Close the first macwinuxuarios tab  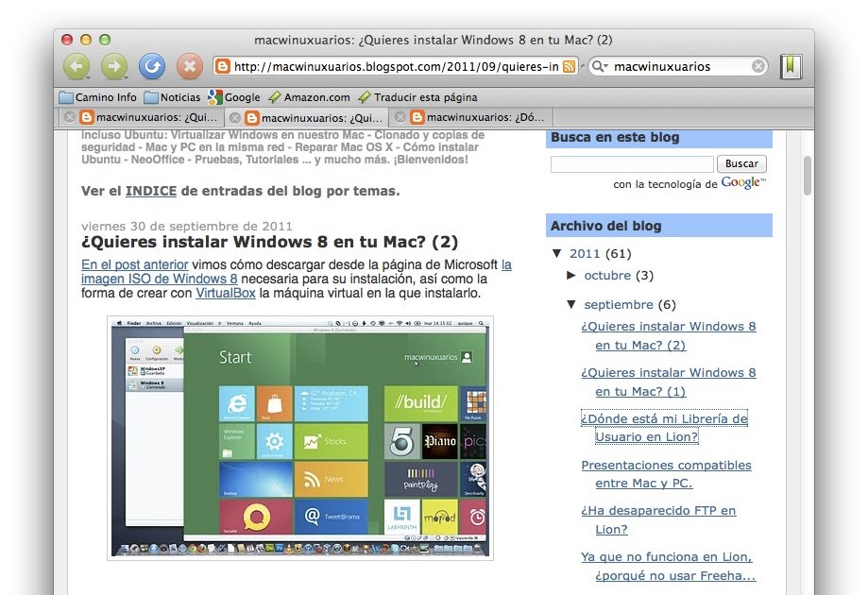pos(70,117)
